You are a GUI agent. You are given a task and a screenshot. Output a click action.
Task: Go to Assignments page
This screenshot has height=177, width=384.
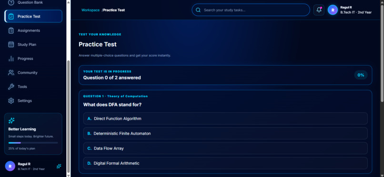coord(29,30)
